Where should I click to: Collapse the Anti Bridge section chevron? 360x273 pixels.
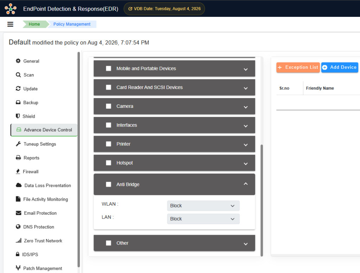click(x=246, y=184)
